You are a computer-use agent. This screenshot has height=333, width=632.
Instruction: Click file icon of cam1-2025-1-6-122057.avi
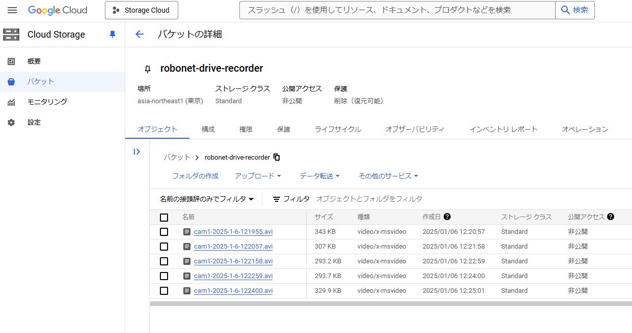pyautogui.click(x=187, y=247)
